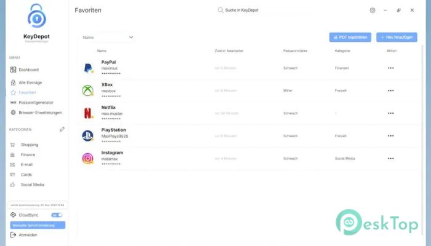Screen dimensions: 431x246
Task: Click the PayPal logo icon
Action: click(x=88, y=68)
